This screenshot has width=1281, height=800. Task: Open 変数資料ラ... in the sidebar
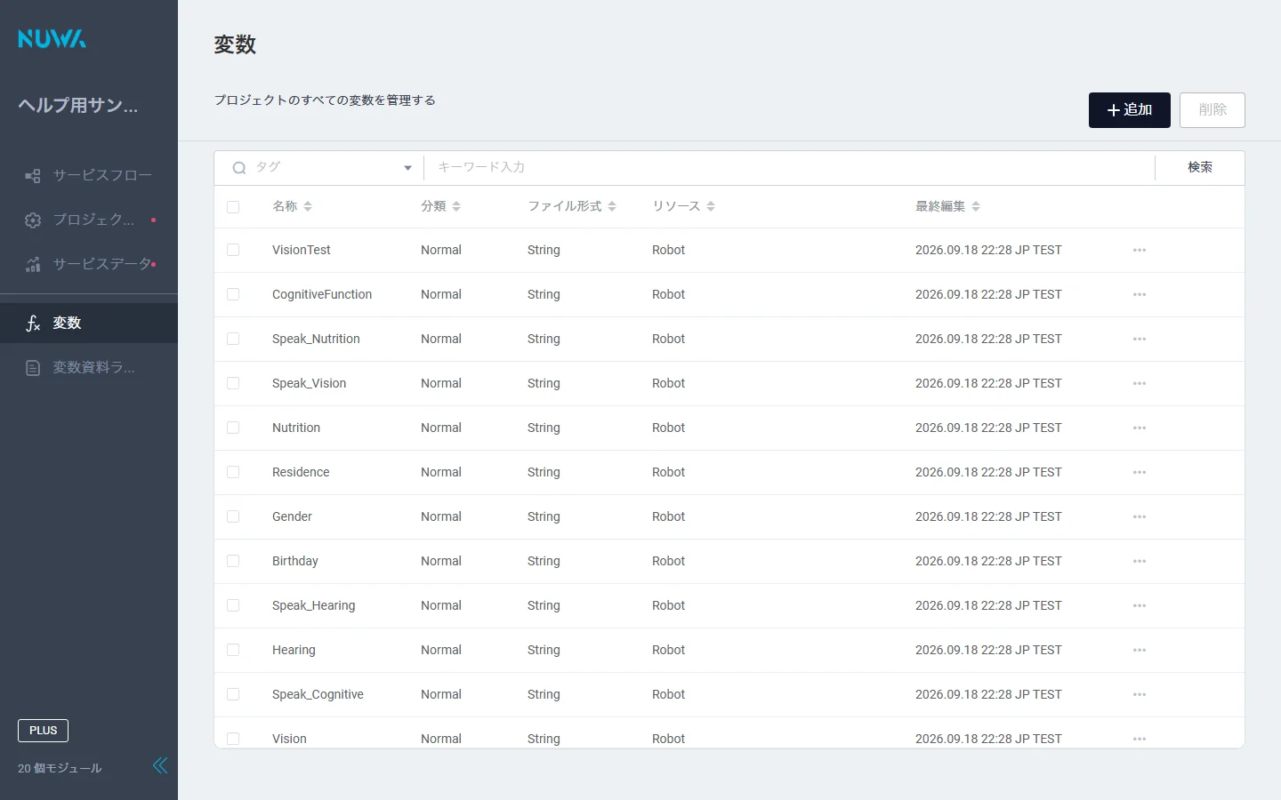(89, 367)
